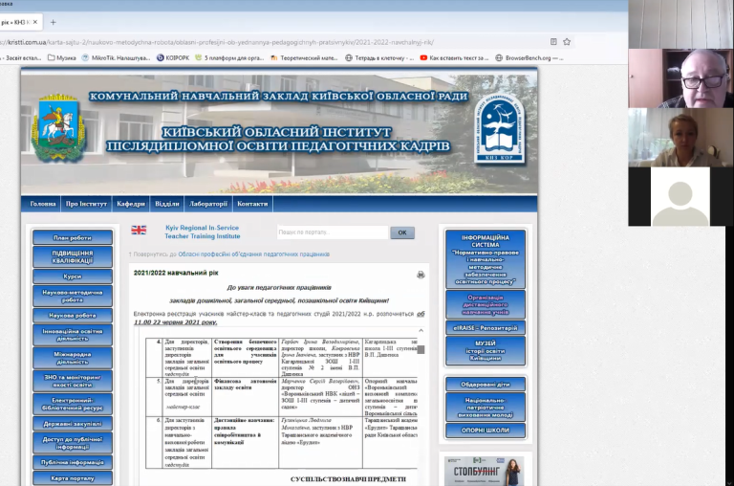Open ЗНО та моніторинг якості освіти
734x486 pixels.
coord(73,381)
